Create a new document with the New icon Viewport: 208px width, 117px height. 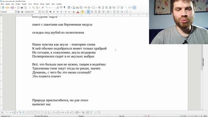pos(3,7)
